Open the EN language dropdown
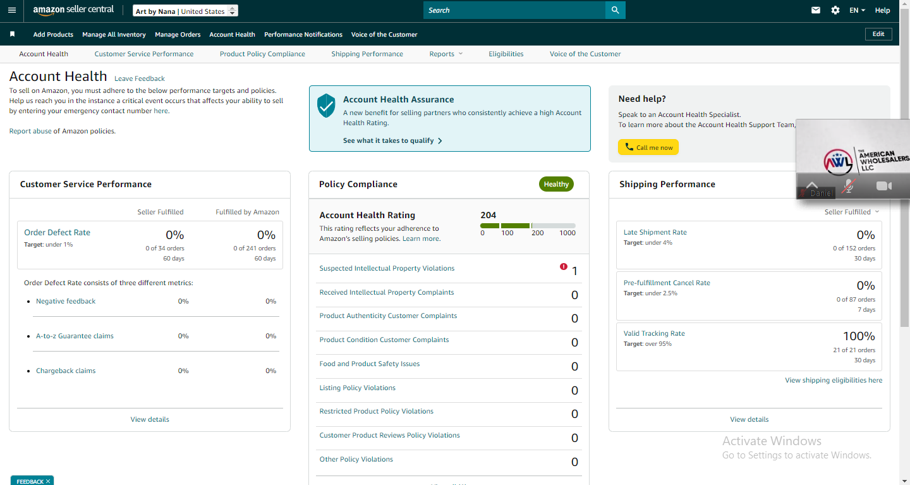The height and width of the screenshot is (485, 910). click(x=858, y=10)
